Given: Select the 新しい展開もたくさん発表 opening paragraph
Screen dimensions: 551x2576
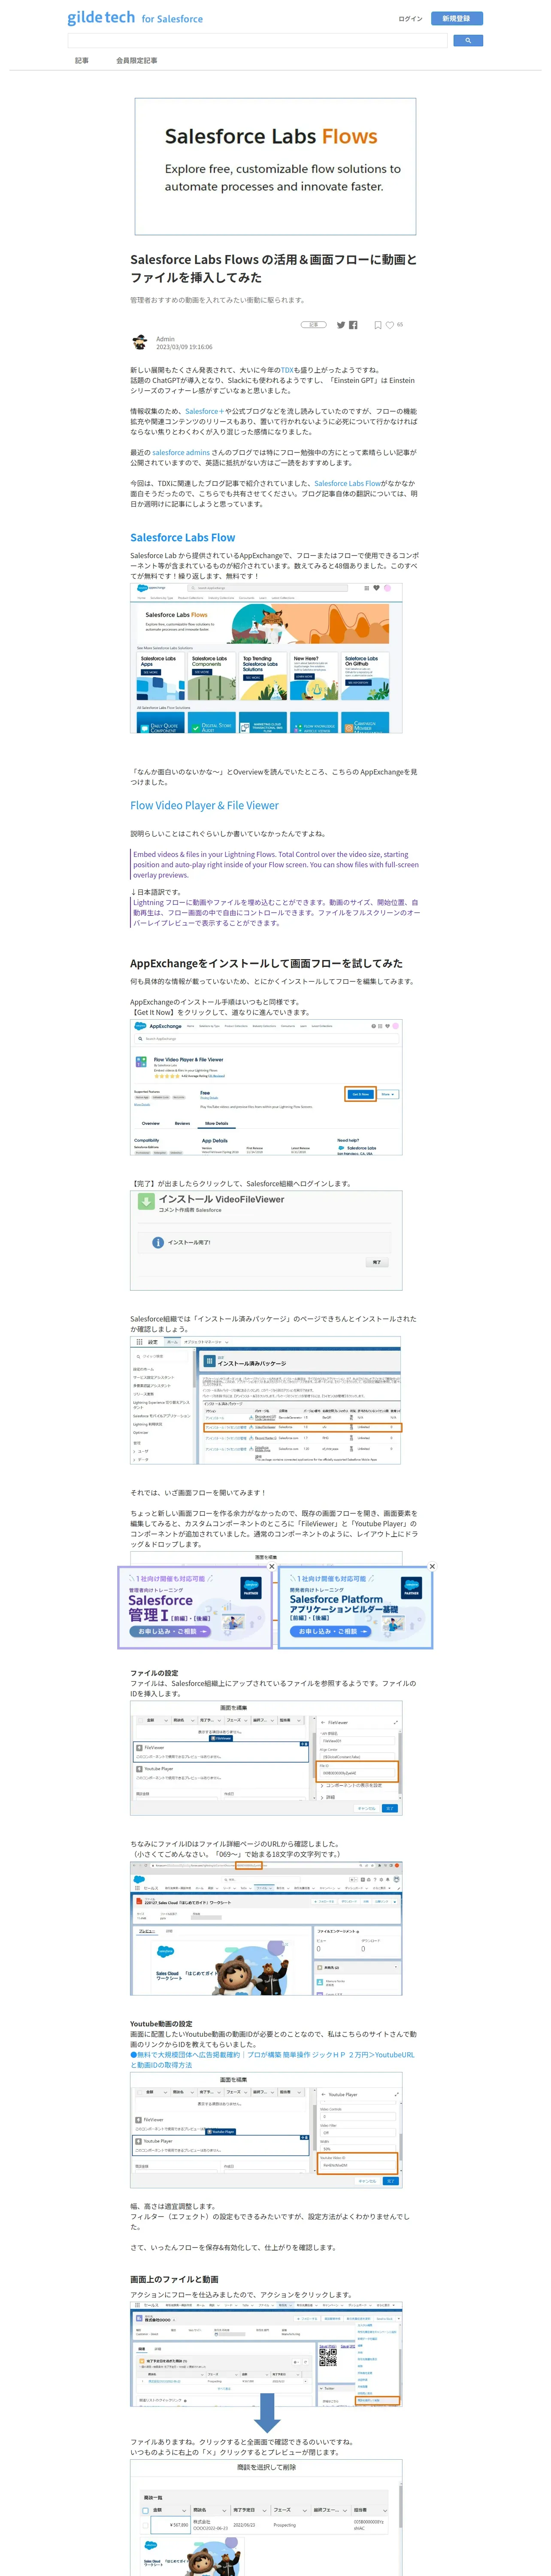Looking at the screenshot, I should coord(272,380).
